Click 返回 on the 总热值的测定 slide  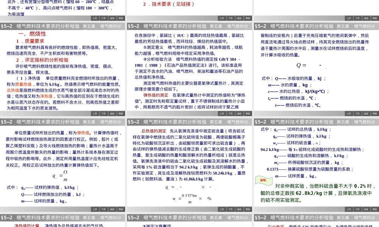pos(239,209)
